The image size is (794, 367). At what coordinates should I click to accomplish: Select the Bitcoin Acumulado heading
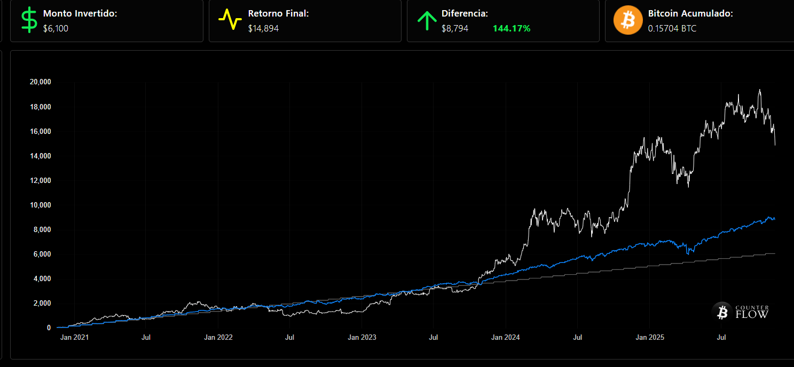click(x=690, y=13)
